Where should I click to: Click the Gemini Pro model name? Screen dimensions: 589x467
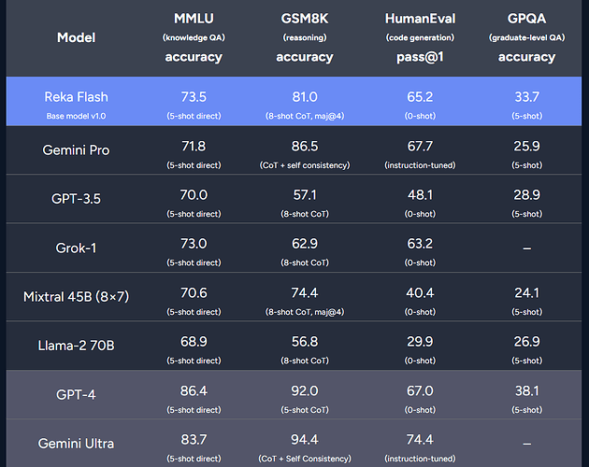click(77, 150)
